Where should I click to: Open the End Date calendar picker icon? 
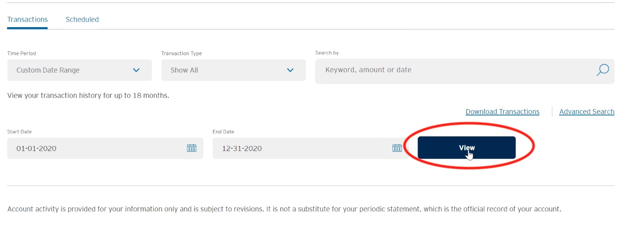point(397,148)
